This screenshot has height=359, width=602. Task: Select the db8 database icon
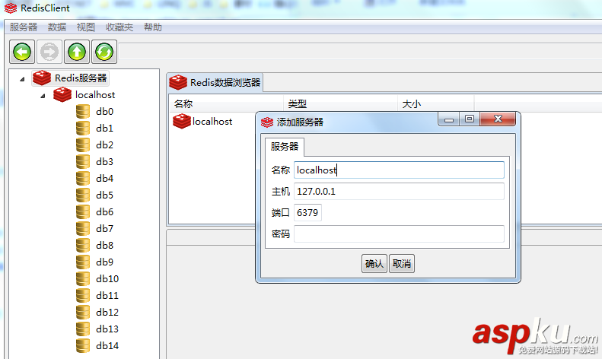click(83, 246)
